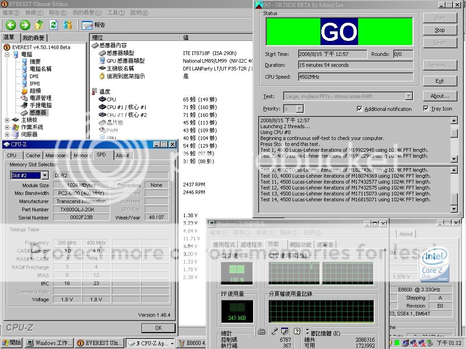Click the users icon in EVEREST toolbar

tap(67, 25)
